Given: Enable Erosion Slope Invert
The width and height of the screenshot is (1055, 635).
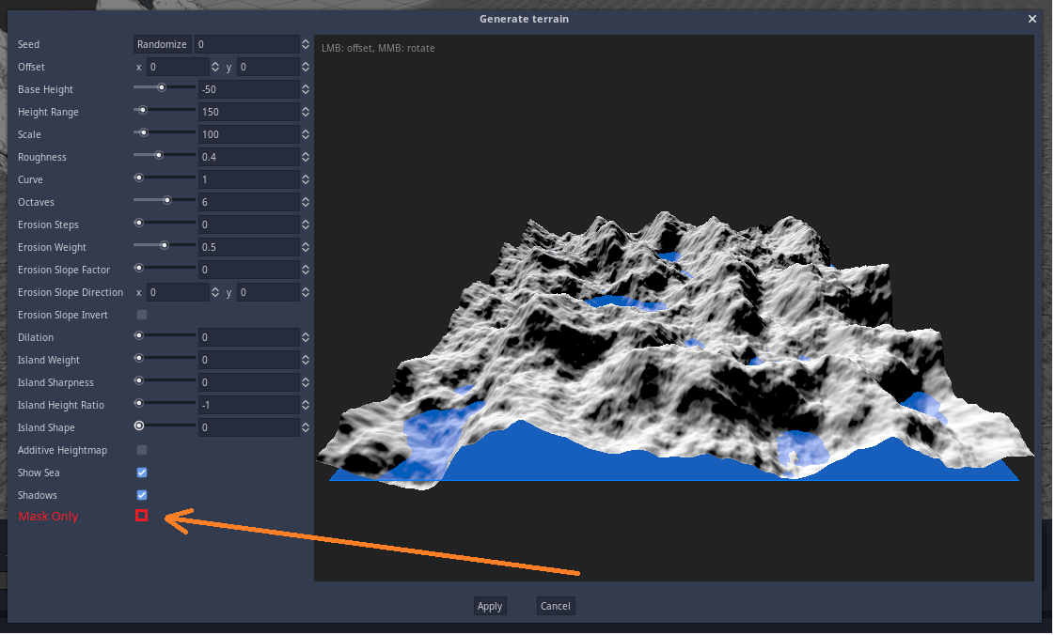Looking at the screenshot, I should (141, 315).
